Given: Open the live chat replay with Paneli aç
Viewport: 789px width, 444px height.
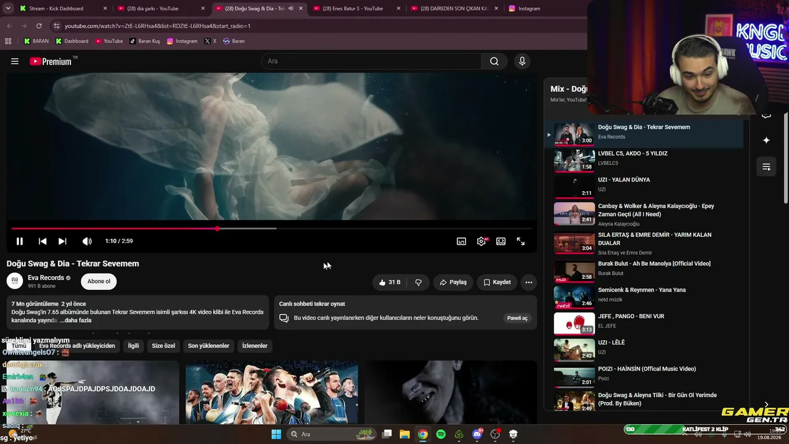Looking at the screenshot, I should 517,318.
